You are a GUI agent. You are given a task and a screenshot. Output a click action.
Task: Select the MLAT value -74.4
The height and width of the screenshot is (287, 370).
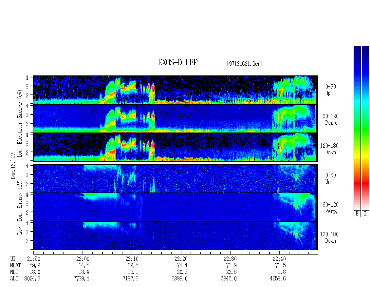click(x=181, y=265)
